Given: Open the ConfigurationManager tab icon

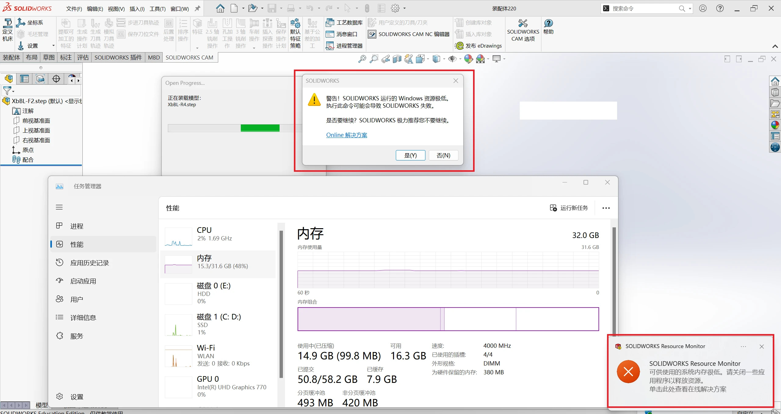Looking at the screenshot, I should [x=40, y=79].
